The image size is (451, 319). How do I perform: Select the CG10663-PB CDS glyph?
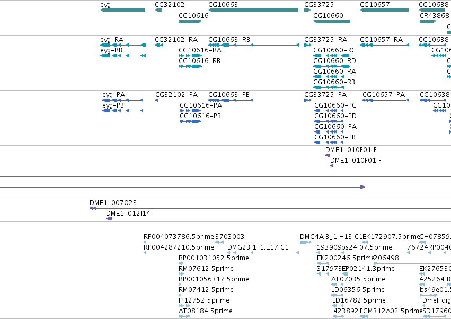231,100
